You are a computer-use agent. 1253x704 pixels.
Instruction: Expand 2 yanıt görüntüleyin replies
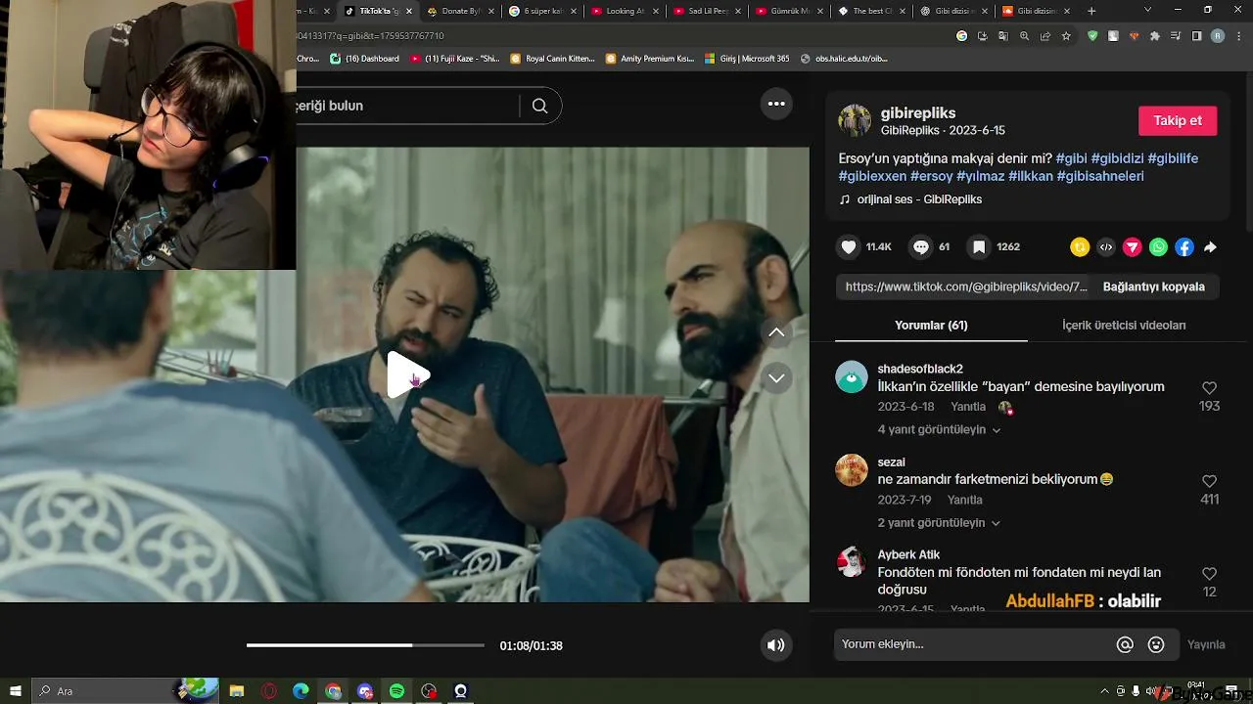point(939,523)
